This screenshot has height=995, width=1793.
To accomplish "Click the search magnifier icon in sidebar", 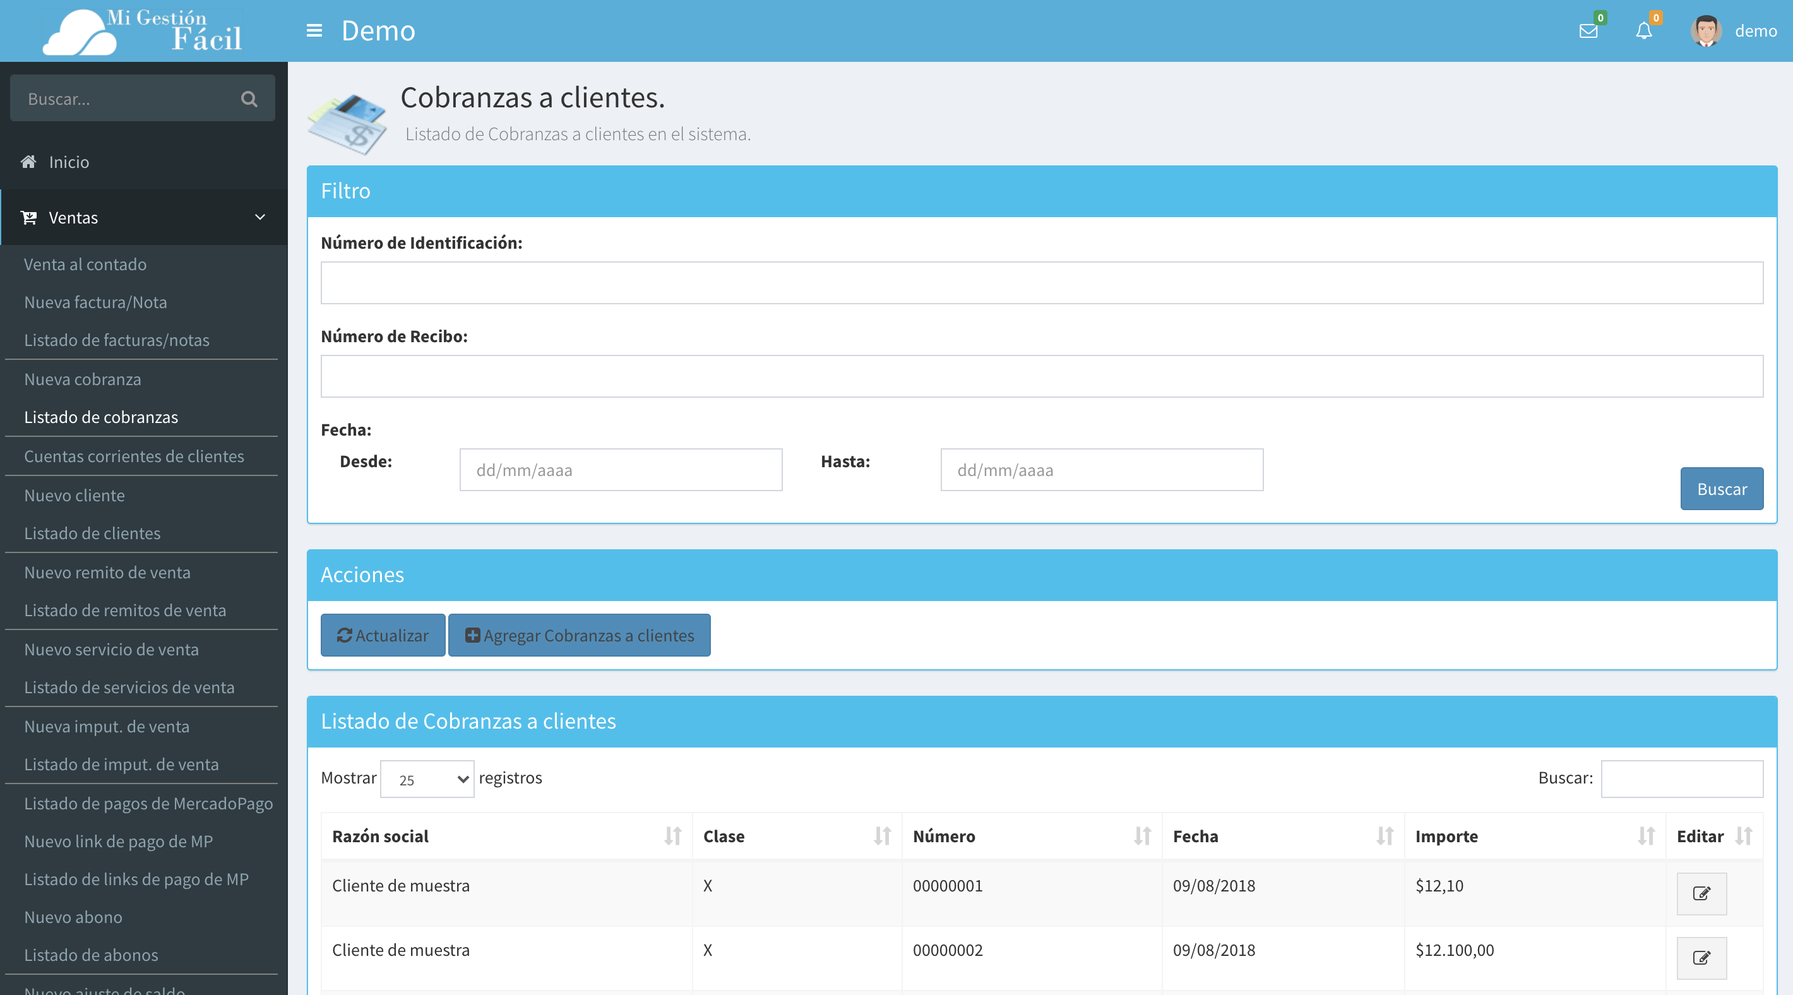I will point(249,99).
